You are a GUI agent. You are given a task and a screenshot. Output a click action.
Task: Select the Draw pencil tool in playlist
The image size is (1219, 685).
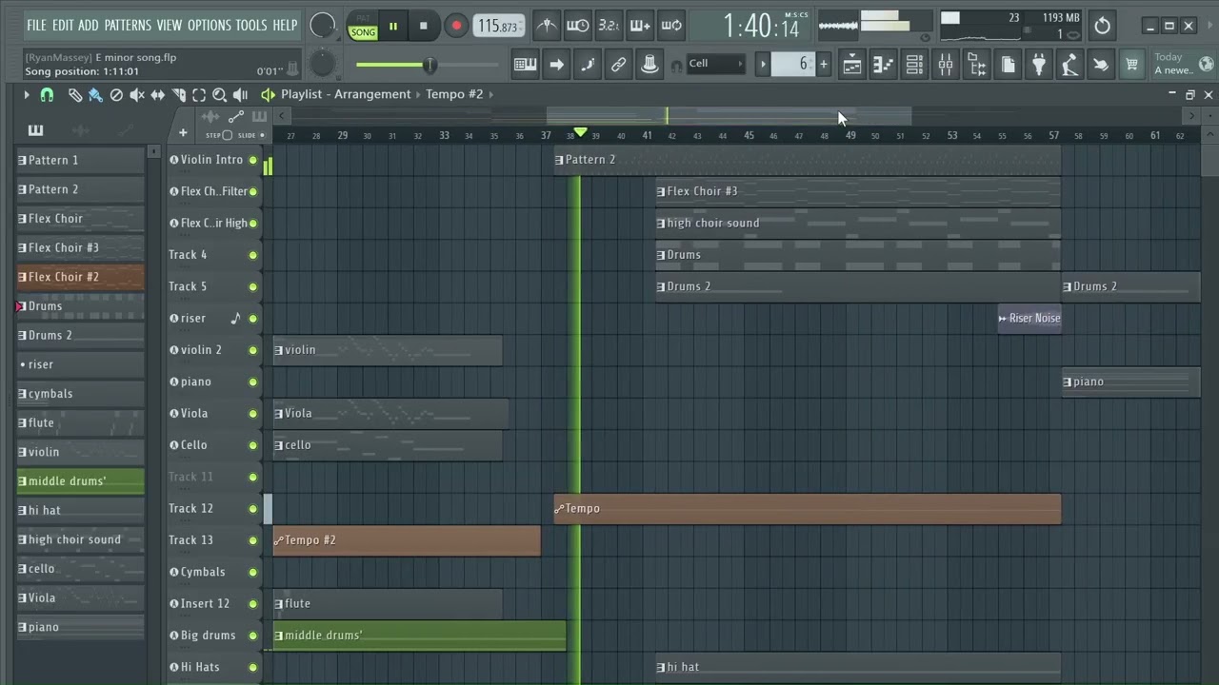(x=75, y=95)
